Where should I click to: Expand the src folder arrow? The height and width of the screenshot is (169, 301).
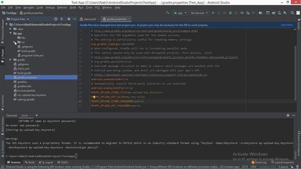(15, 42)
